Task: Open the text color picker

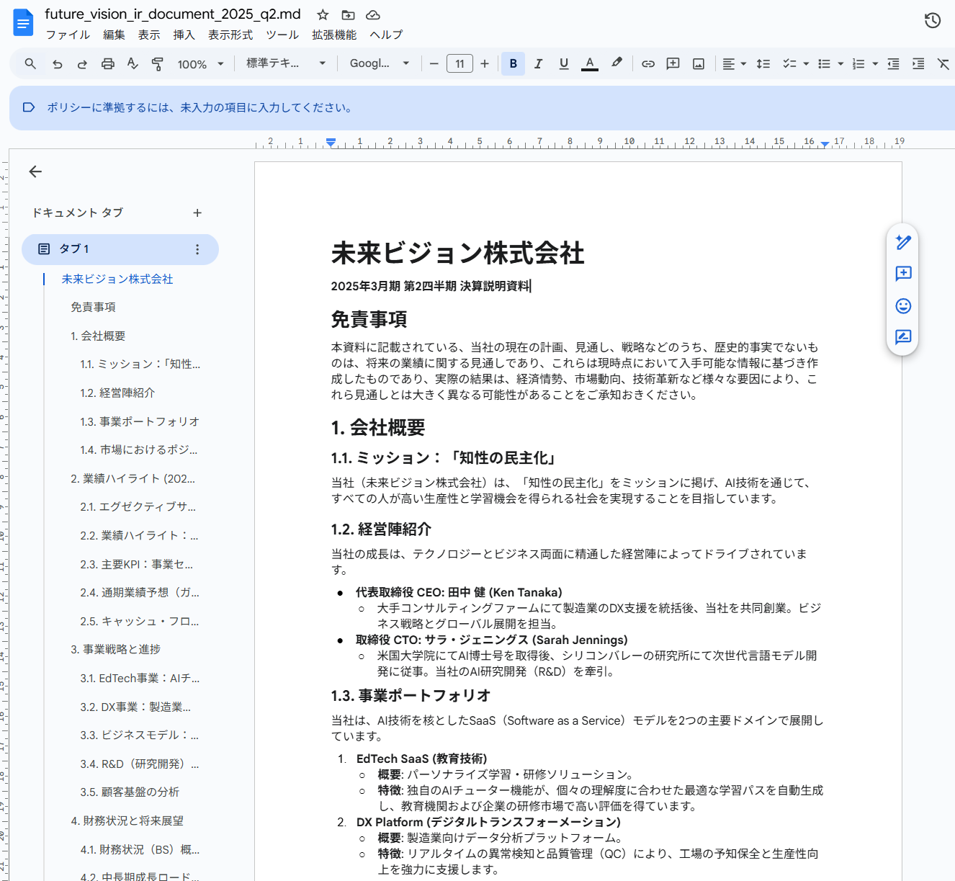Action: [589, 64]
